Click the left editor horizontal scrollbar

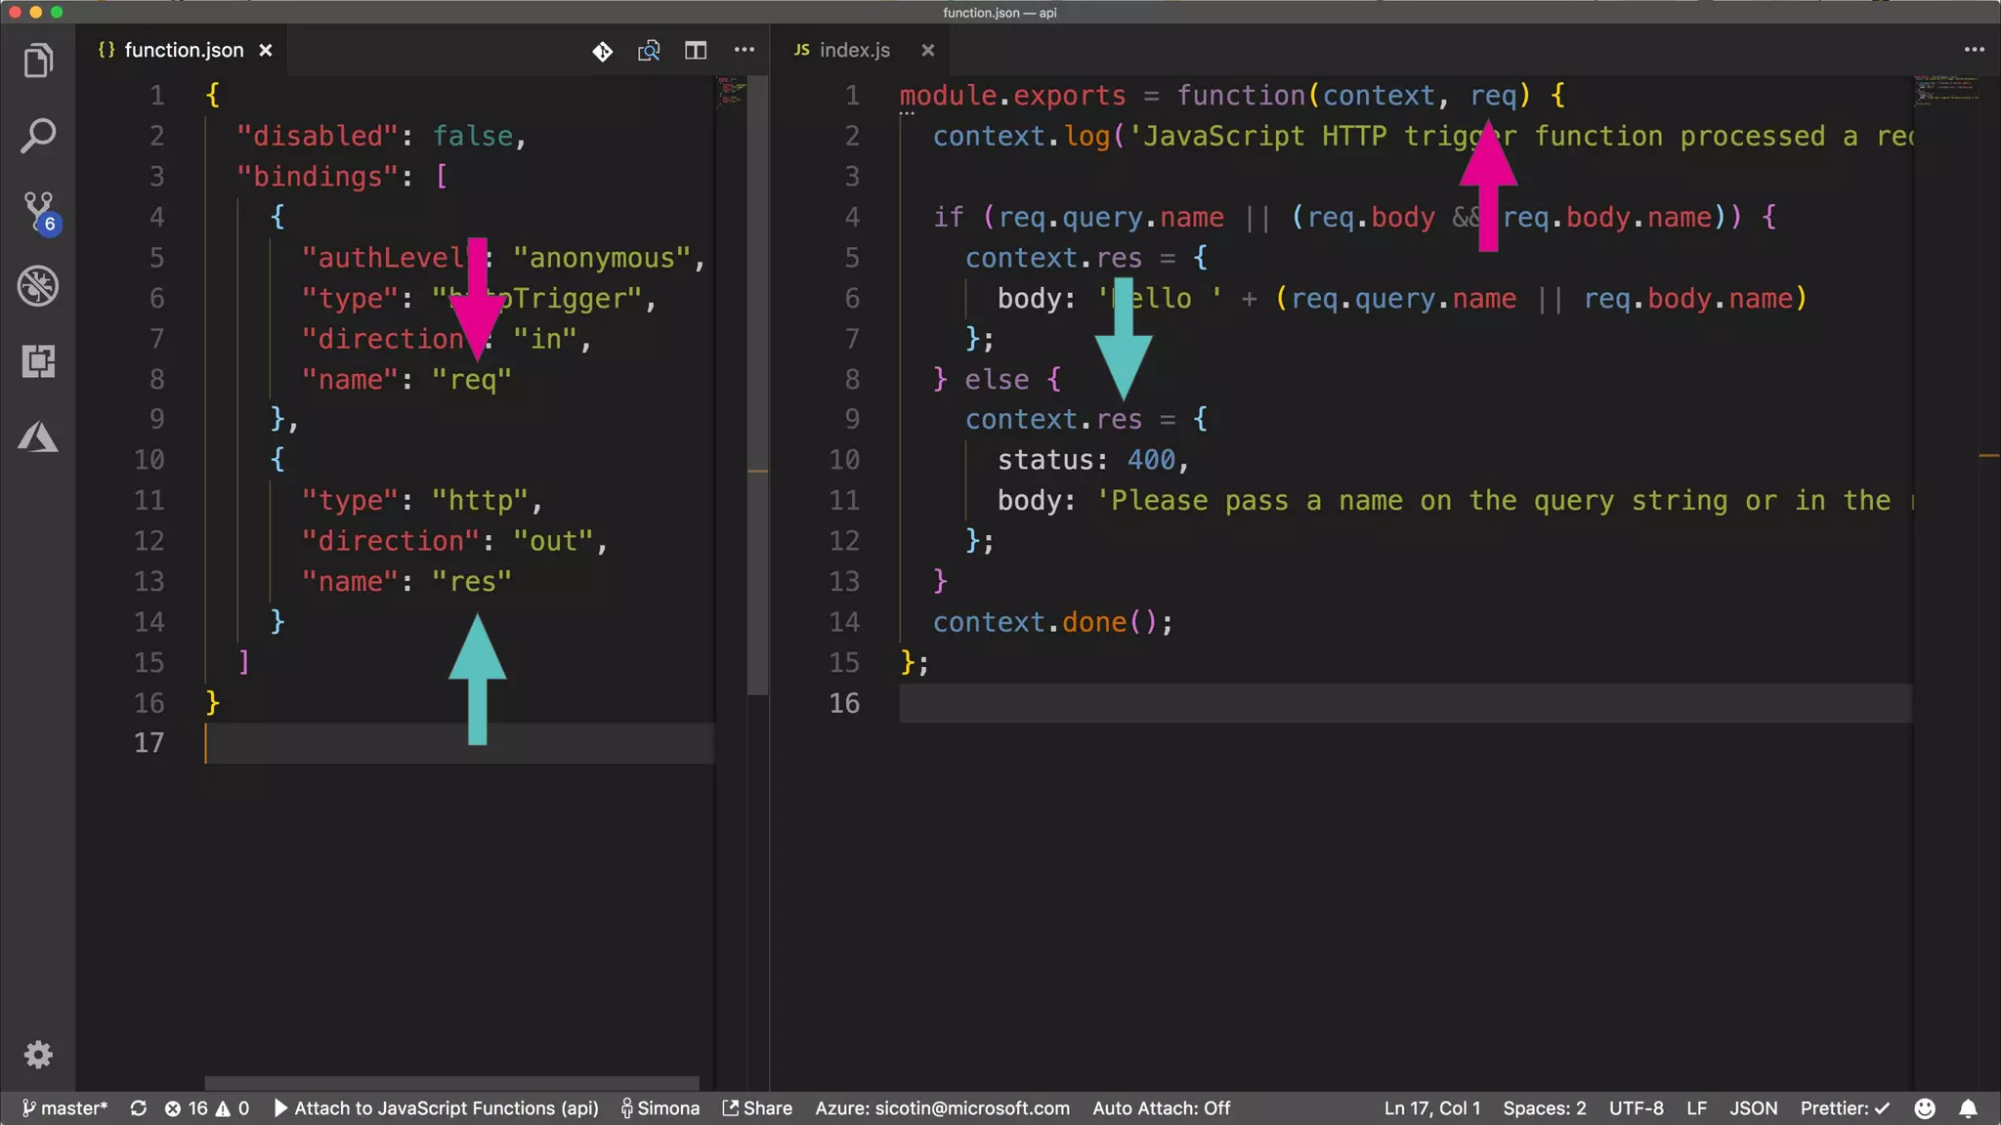click(x=451, y=1083)
